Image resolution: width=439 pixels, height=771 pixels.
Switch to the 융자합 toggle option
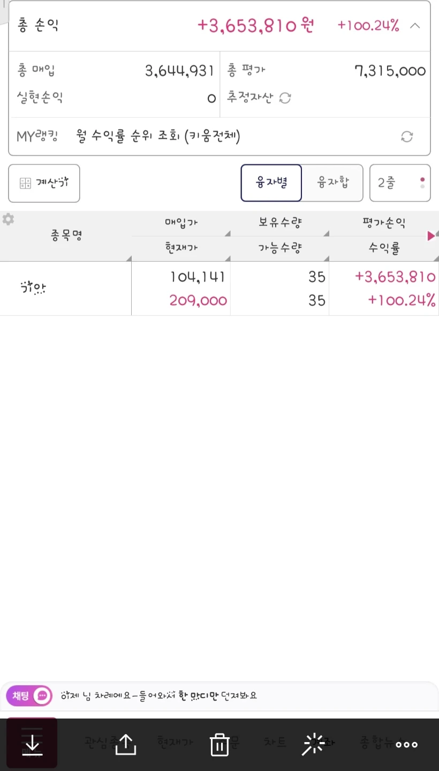[333, 183]
